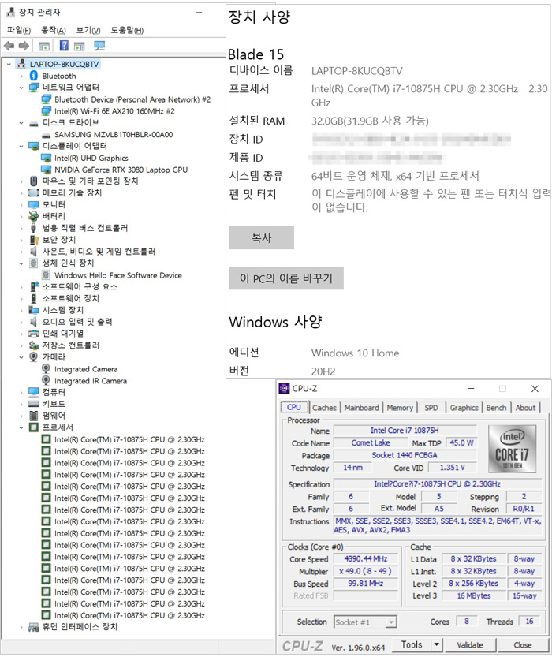This screenshot has width=552, height=657.
Task: Click the Multiplier value x 49.0 (8 - 49)
Action: click(x=366, y=571)
